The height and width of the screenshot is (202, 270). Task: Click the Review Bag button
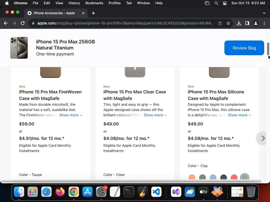click(x=244, y=48)
